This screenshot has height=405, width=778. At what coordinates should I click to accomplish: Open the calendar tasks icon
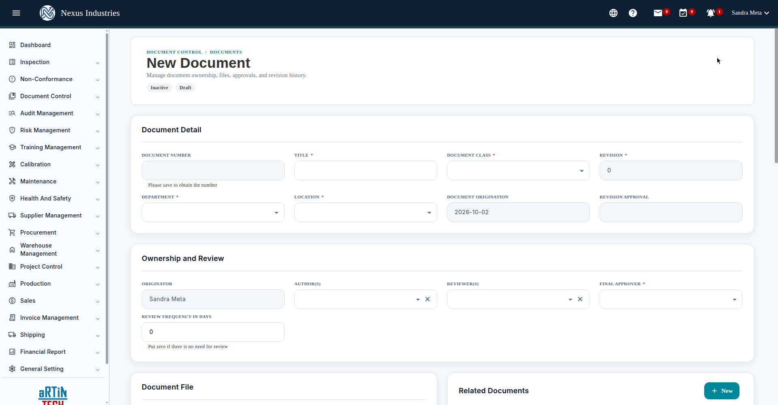(x=683, y=13)
